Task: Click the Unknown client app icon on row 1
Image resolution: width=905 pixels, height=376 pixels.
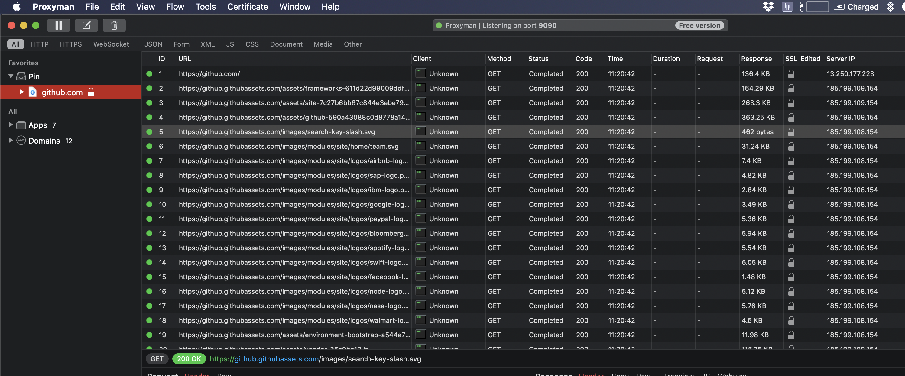Action: pyautogui.click(x=420, y=73)
